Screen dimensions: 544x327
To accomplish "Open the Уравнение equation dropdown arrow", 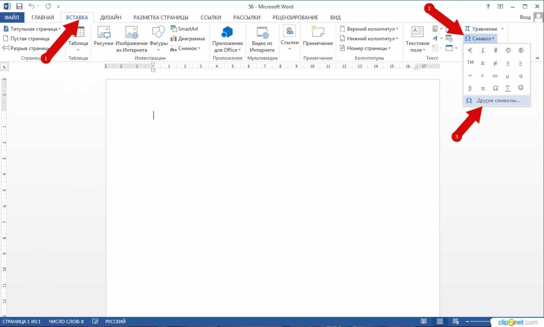I will pyautogui.click(x=502, y=29).
